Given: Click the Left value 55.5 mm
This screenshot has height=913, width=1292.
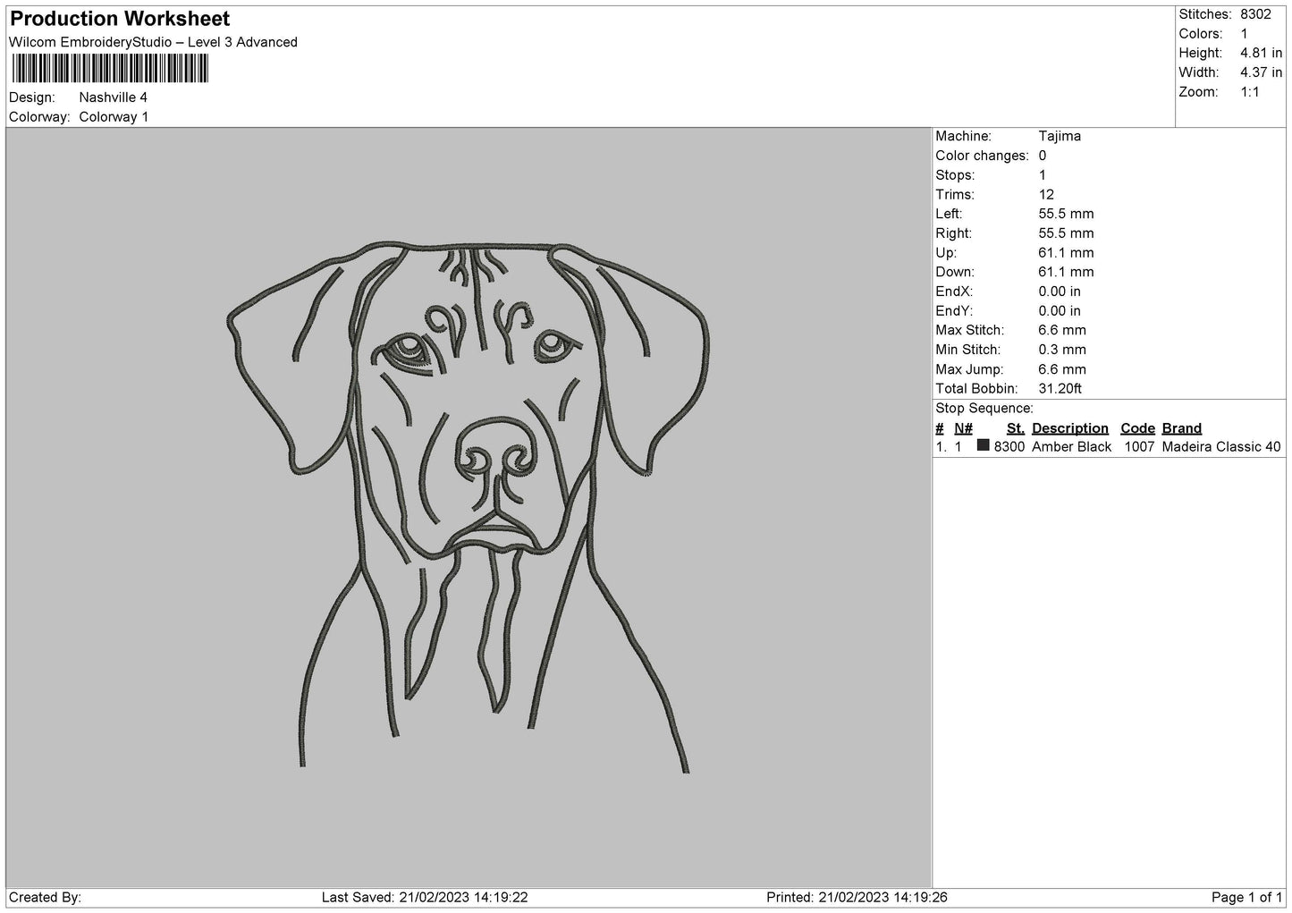Looking at the screenshot, I should 1066,214.
